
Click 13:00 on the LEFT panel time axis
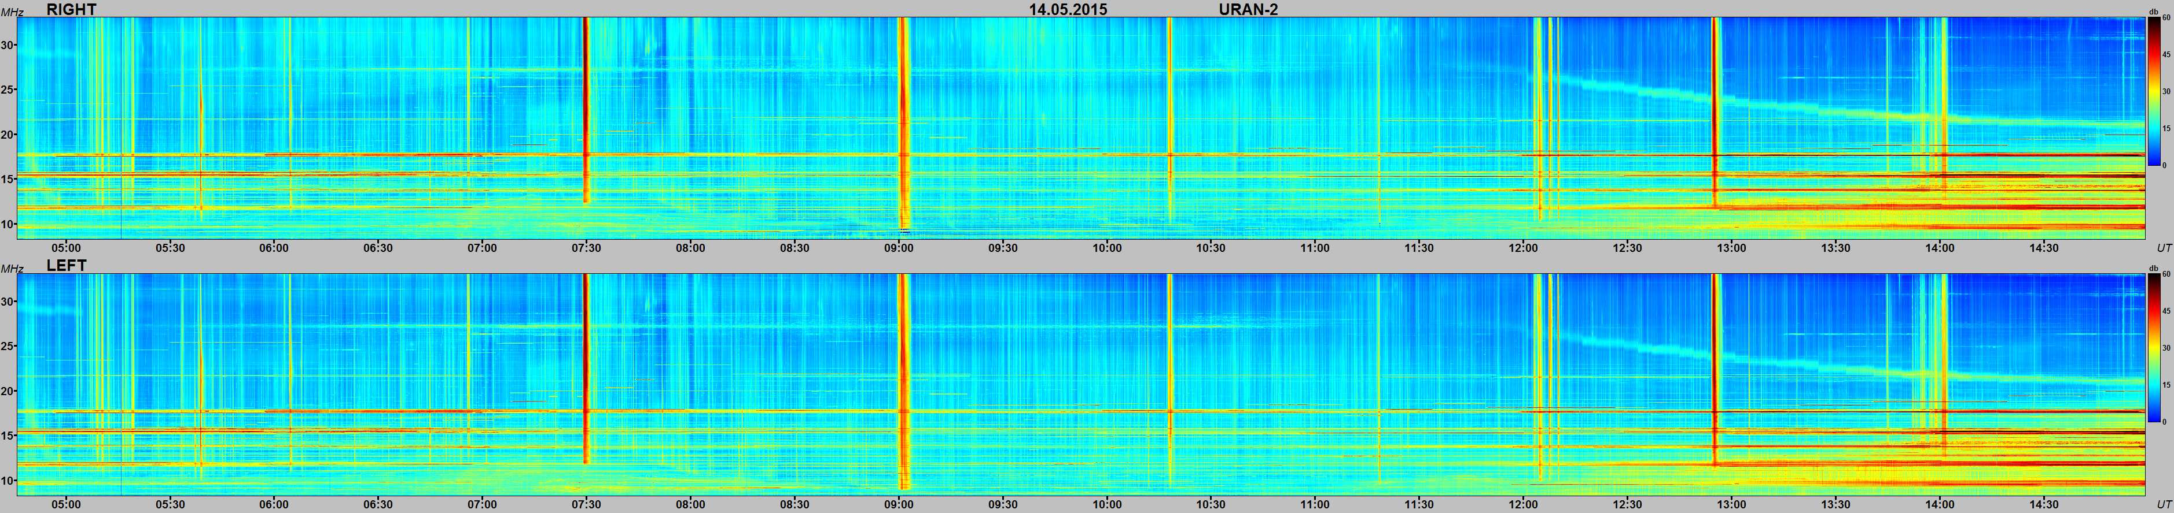click(x=1732, y=504)
